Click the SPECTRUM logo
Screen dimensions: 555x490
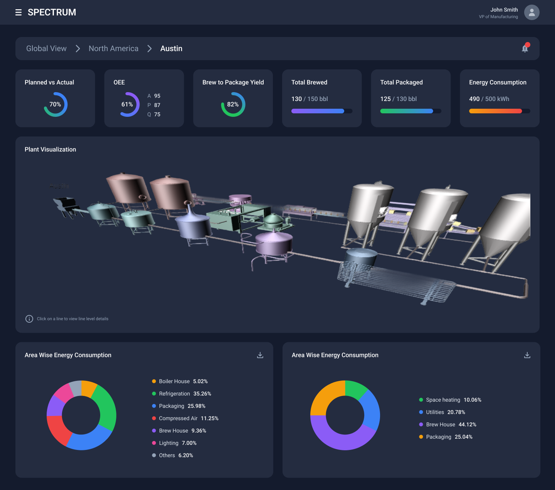(52, 12)
